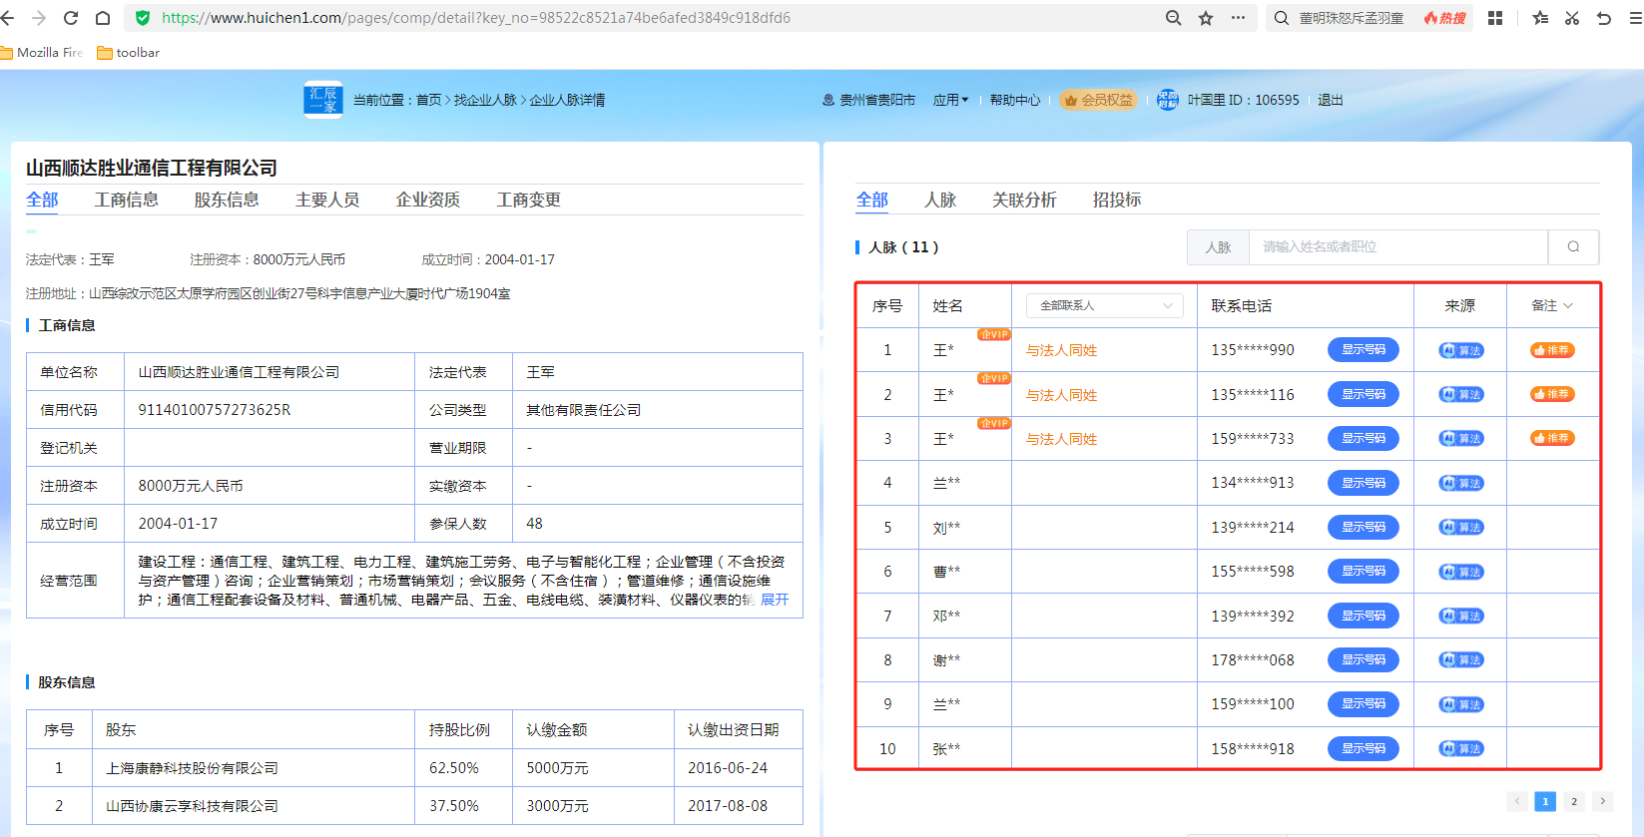Click the green security shield icon
1644x837 pixels.
click(x=143, y=18)
